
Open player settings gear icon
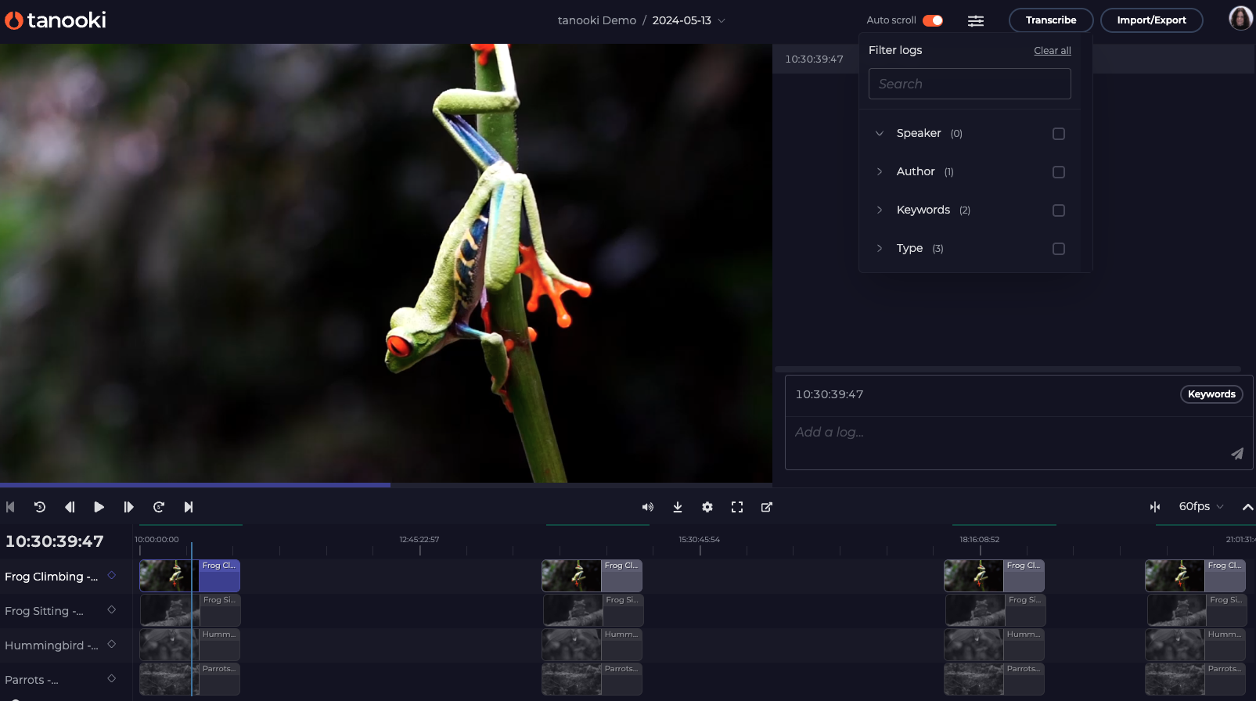click(x=707, y=507)
